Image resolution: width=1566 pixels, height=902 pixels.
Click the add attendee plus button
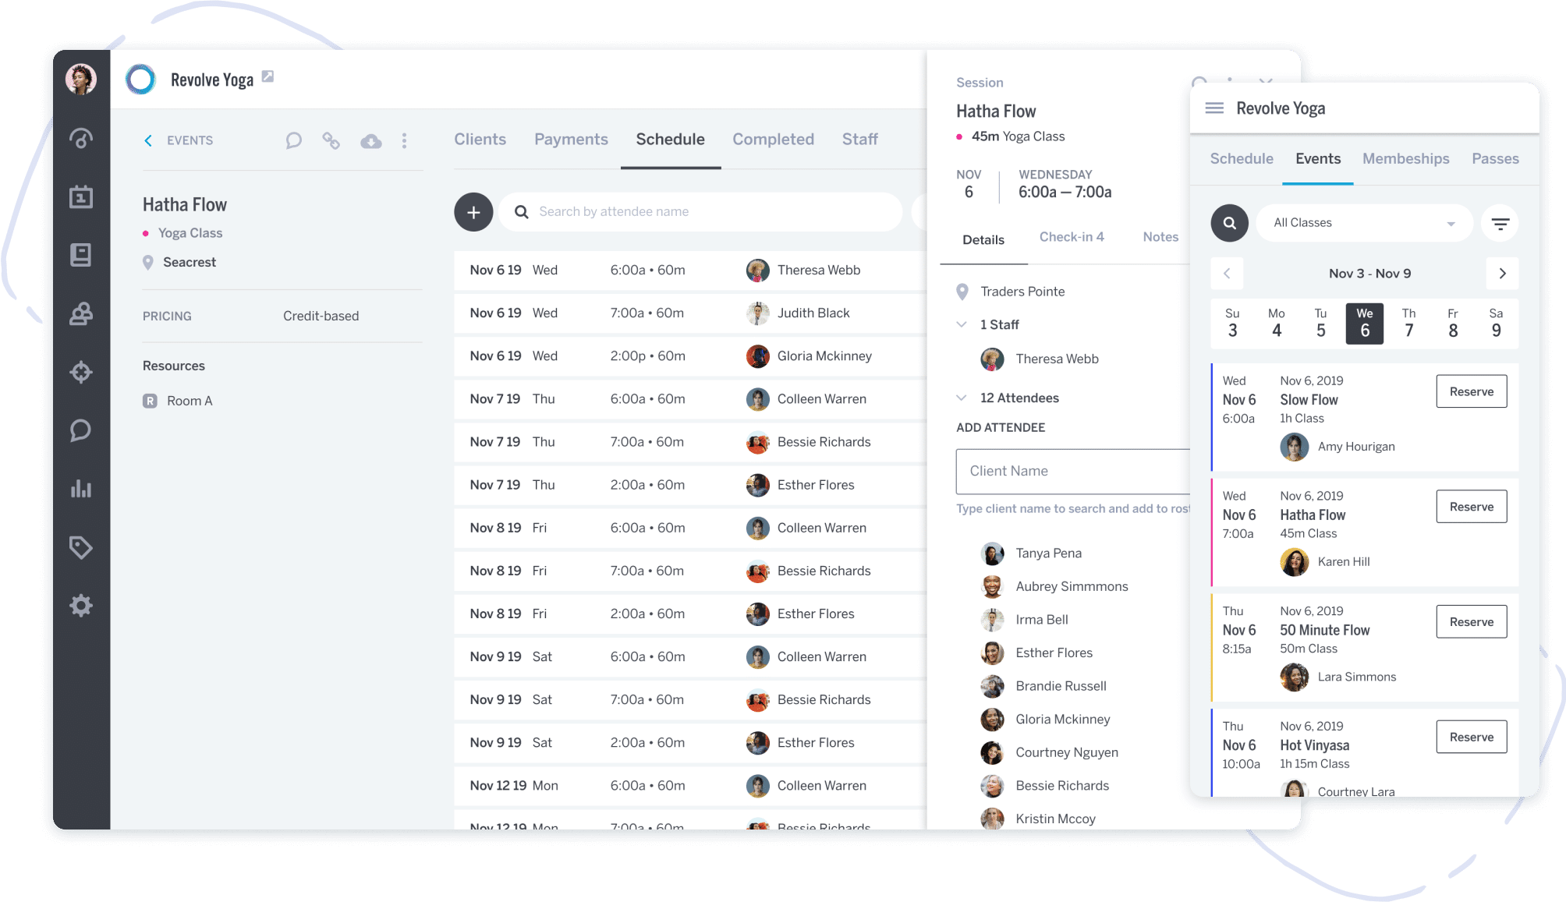click(x=473, y=212)
